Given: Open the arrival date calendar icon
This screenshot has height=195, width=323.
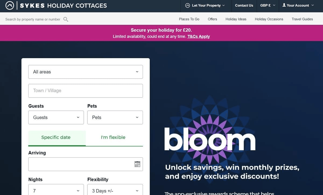Looking at the screenshot, I should point(137,164).
